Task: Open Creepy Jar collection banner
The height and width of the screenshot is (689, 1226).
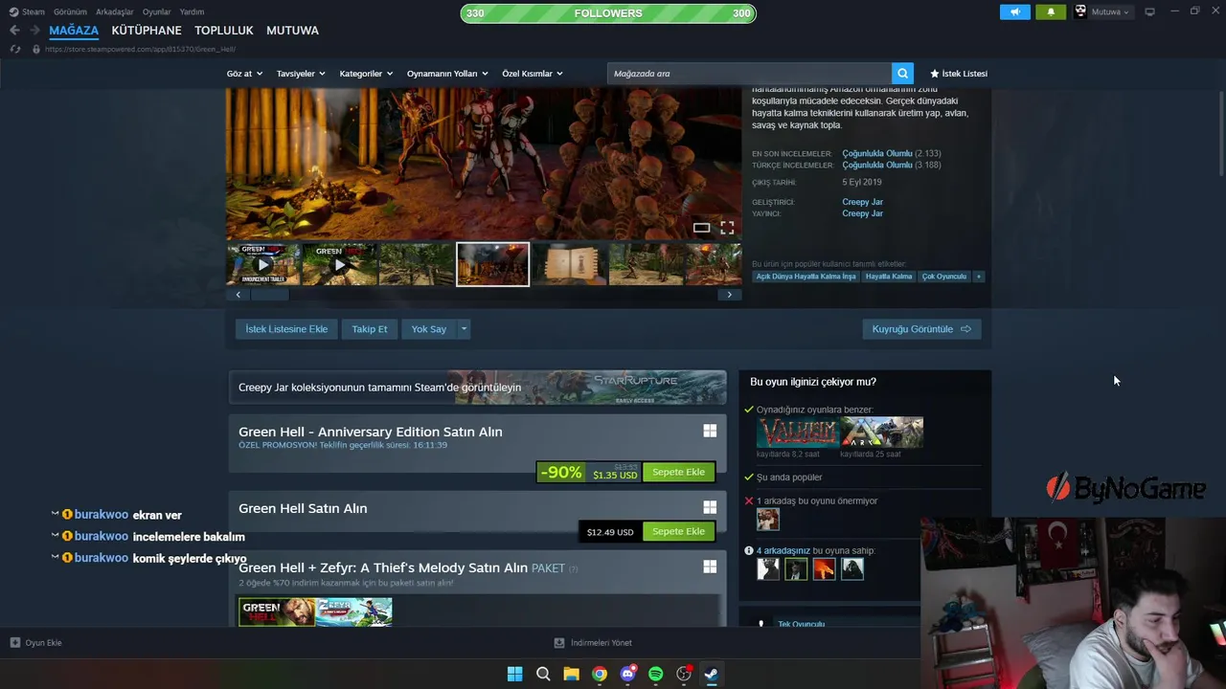Action: click(x=477, y=388)
